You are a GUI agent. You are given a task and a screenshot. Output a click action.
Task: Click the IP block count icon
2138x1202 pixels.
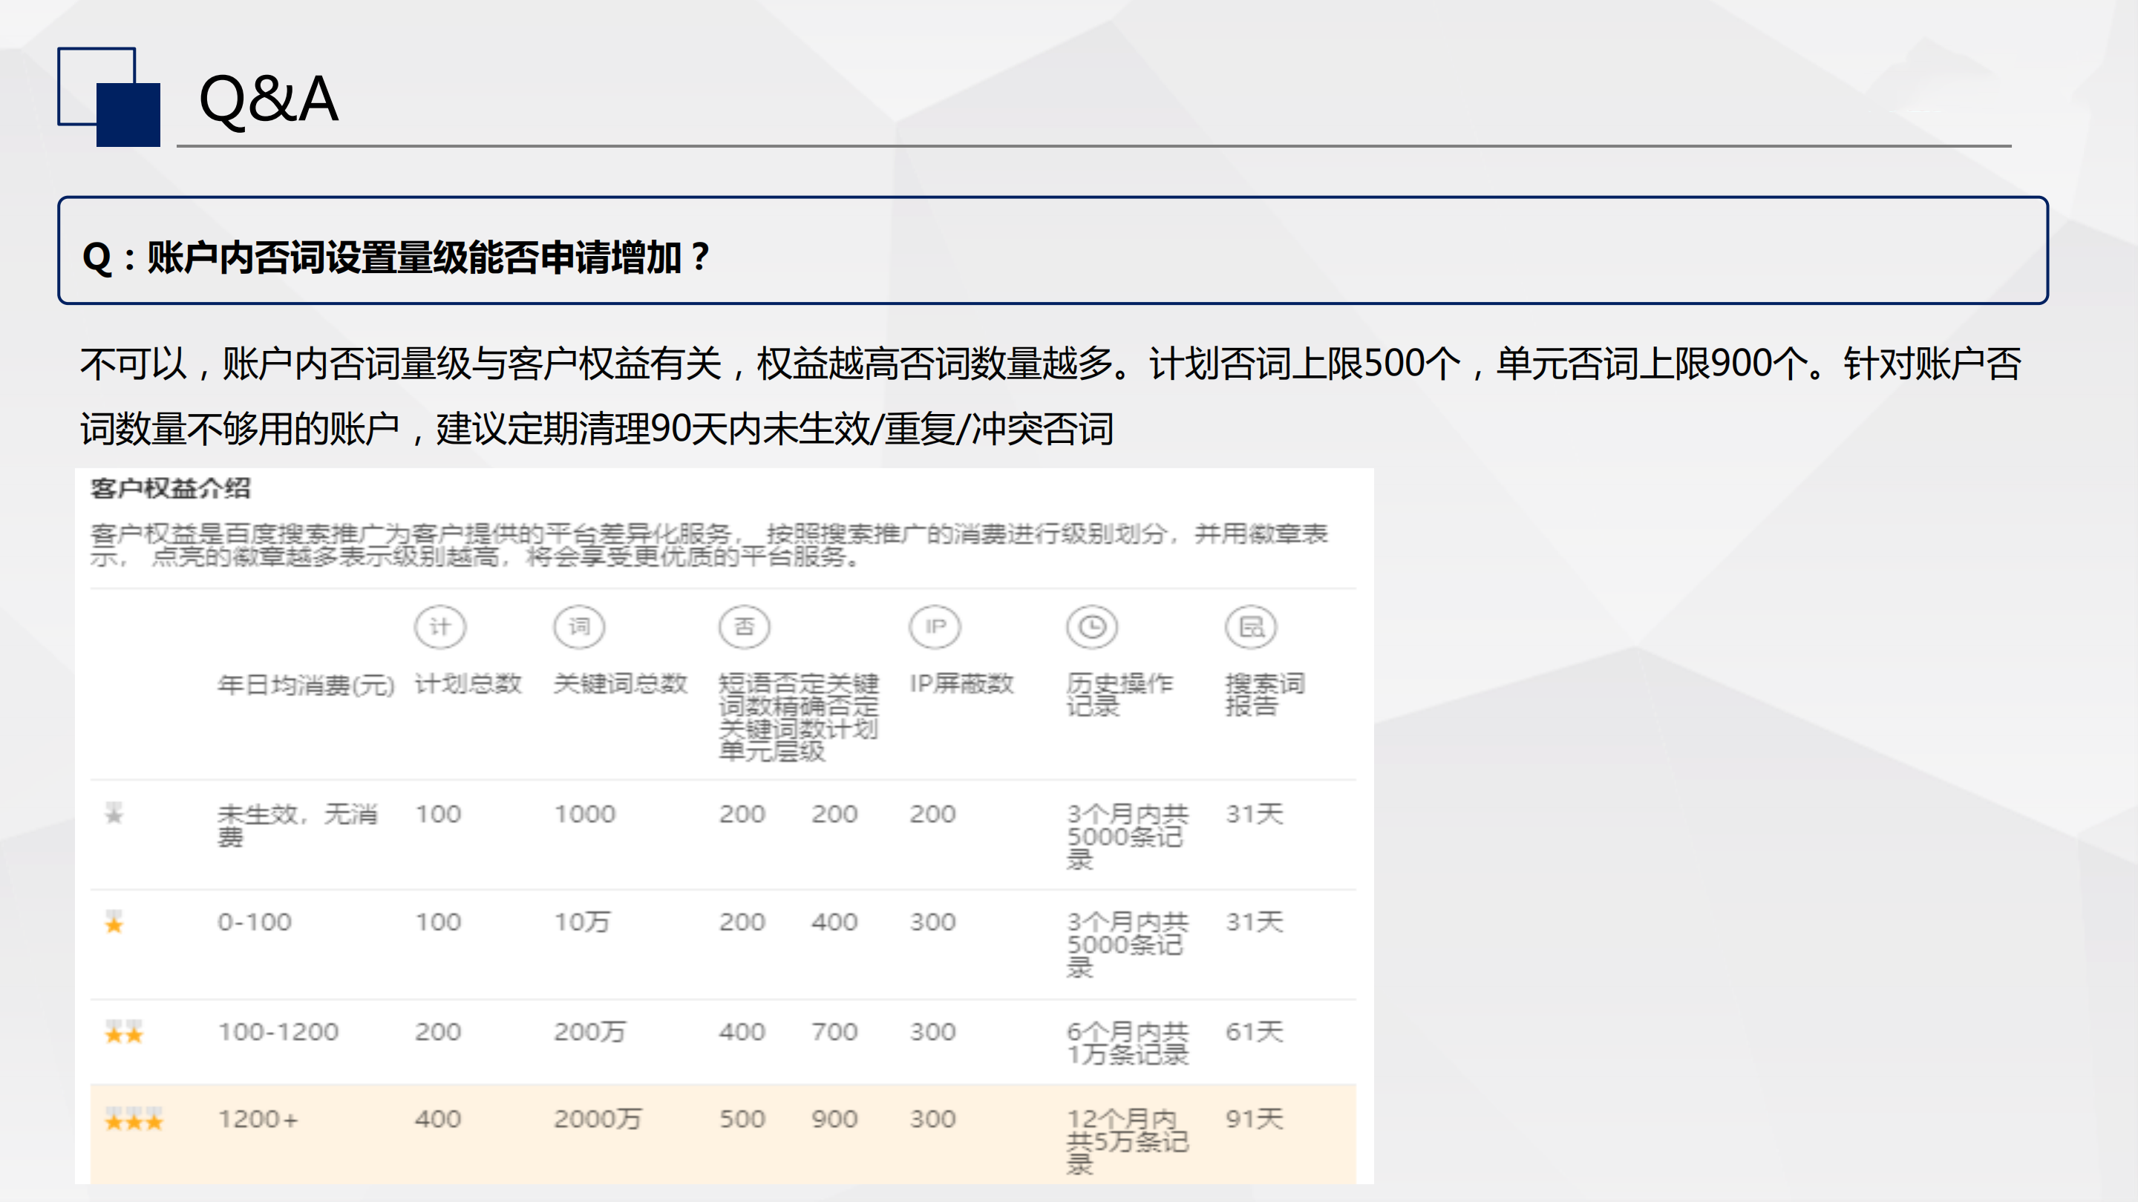pos(935,627)
